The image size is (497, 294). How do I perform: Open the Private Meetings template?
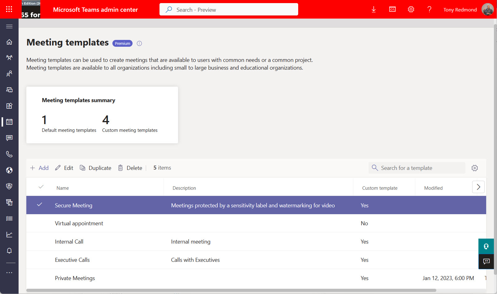[75, 278]
